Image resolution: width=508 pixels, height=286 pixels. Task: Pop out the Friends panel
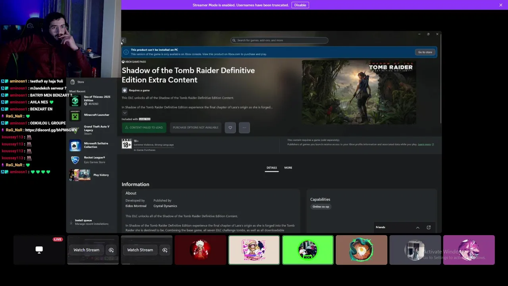tap(429, 228)
